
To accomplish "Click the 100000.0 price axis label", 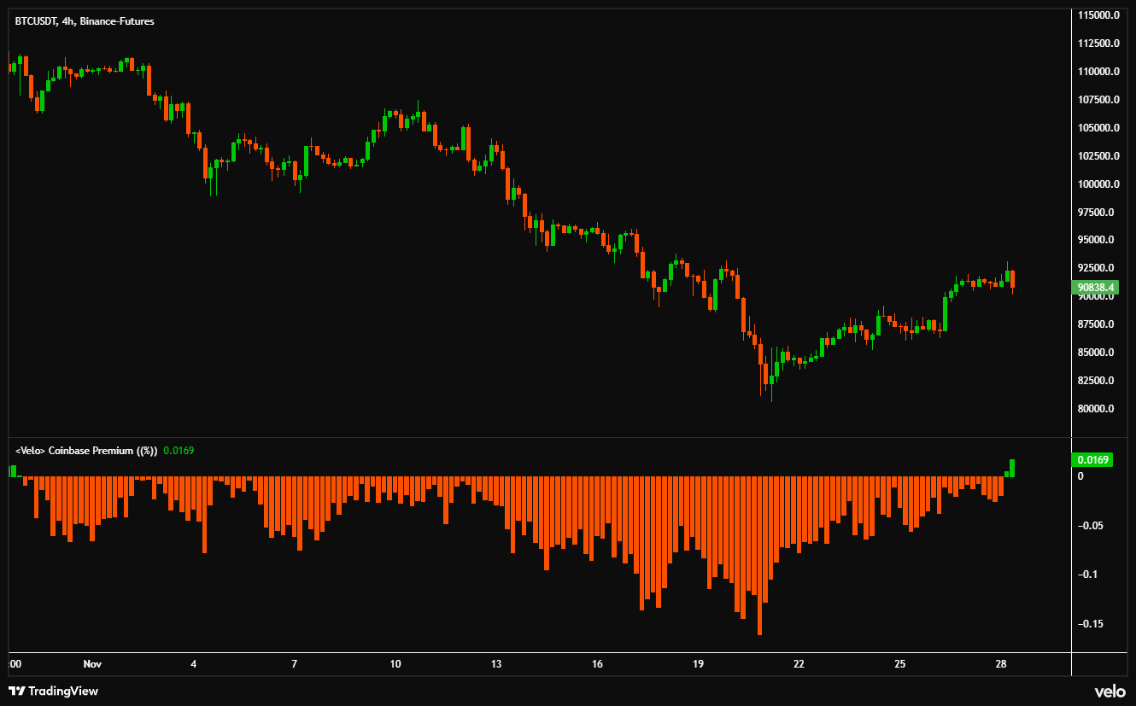I will [1098, 184].
